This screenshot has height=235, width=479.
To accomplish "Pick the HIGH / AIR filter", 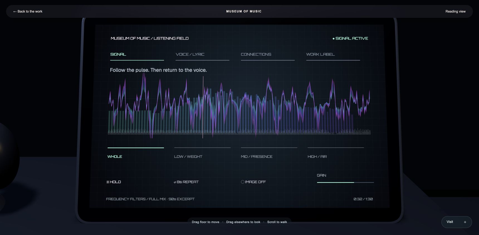I will [336, 153].
